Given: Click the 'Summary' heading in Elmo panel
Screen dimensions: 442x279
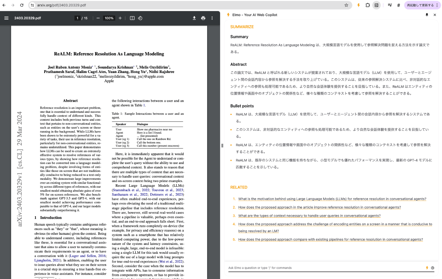Looking at the screenshot, I should click(x=239, y=37).
